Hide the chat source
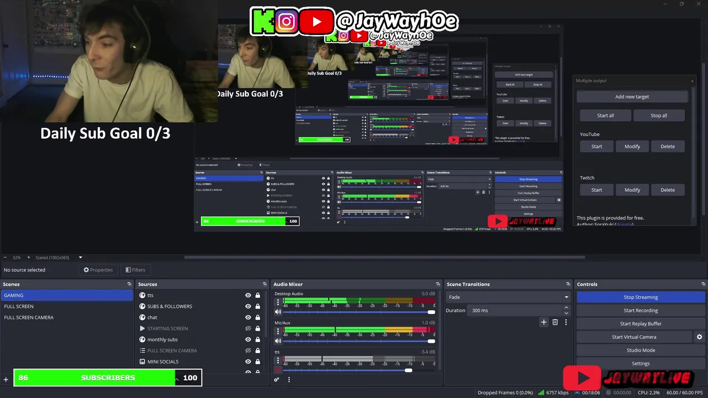 tap(248, 317)
